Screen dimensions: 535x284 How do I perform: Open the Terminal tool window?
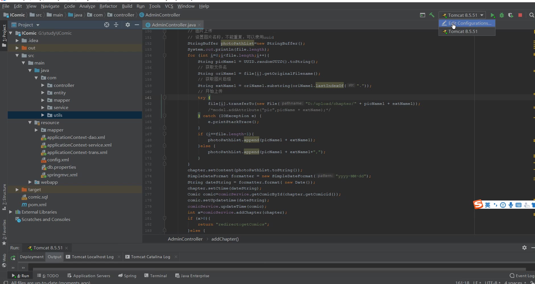[155, 275]
